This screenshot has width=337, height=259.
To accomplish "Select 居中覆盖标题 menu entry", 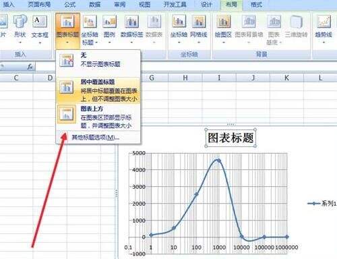I will coord(98,90).
